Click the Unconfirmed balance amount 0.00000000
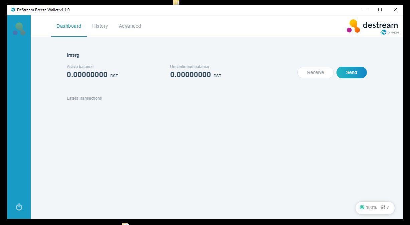This screenshot has height=225, width=410. coord(190,75)
